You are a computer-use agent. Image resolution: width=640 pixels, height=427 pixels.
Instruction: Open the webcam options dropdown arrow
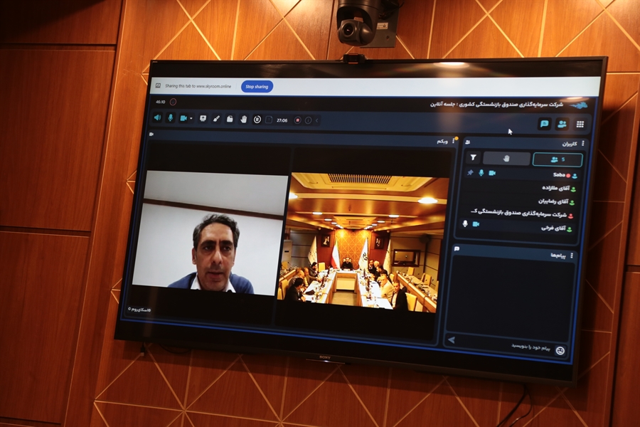pyautogui.click(x=191, y=118)
